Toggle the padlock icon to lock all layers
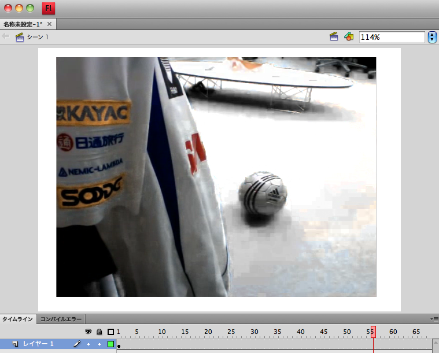 click(x=99, y=332)
